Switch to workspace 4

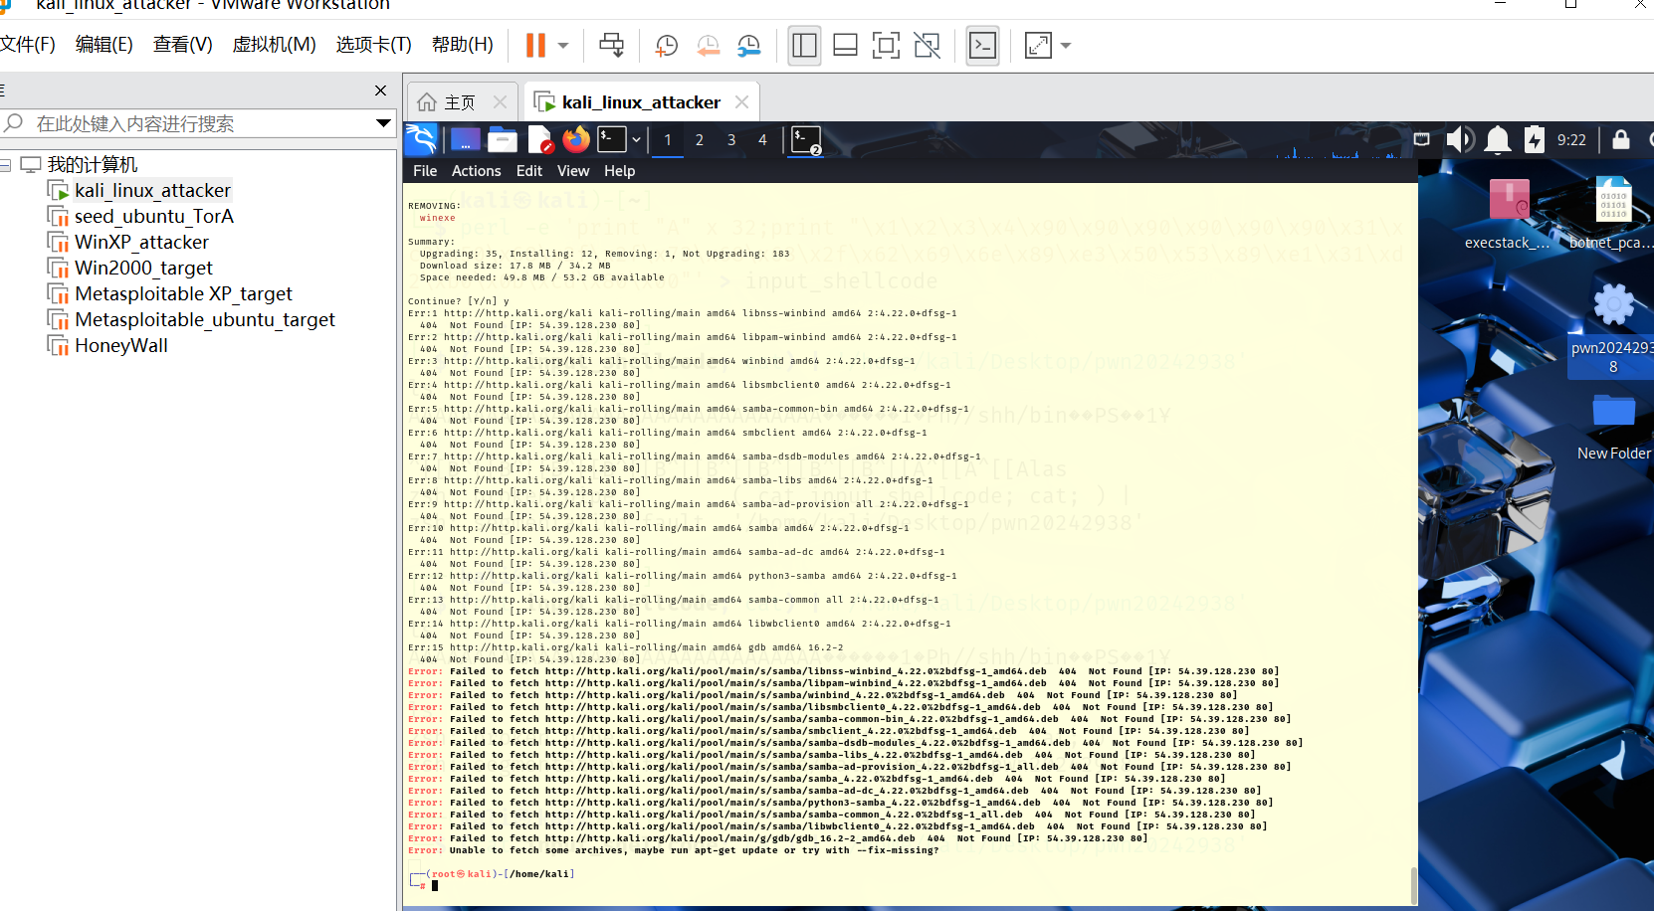click(x=763, y=140)
